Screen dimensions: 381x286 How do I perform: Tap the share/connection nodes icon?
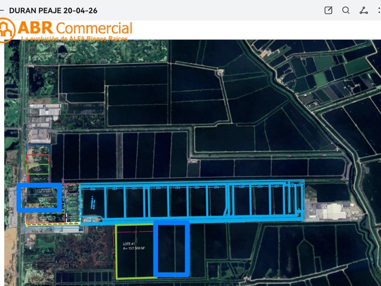click(364, 11)
